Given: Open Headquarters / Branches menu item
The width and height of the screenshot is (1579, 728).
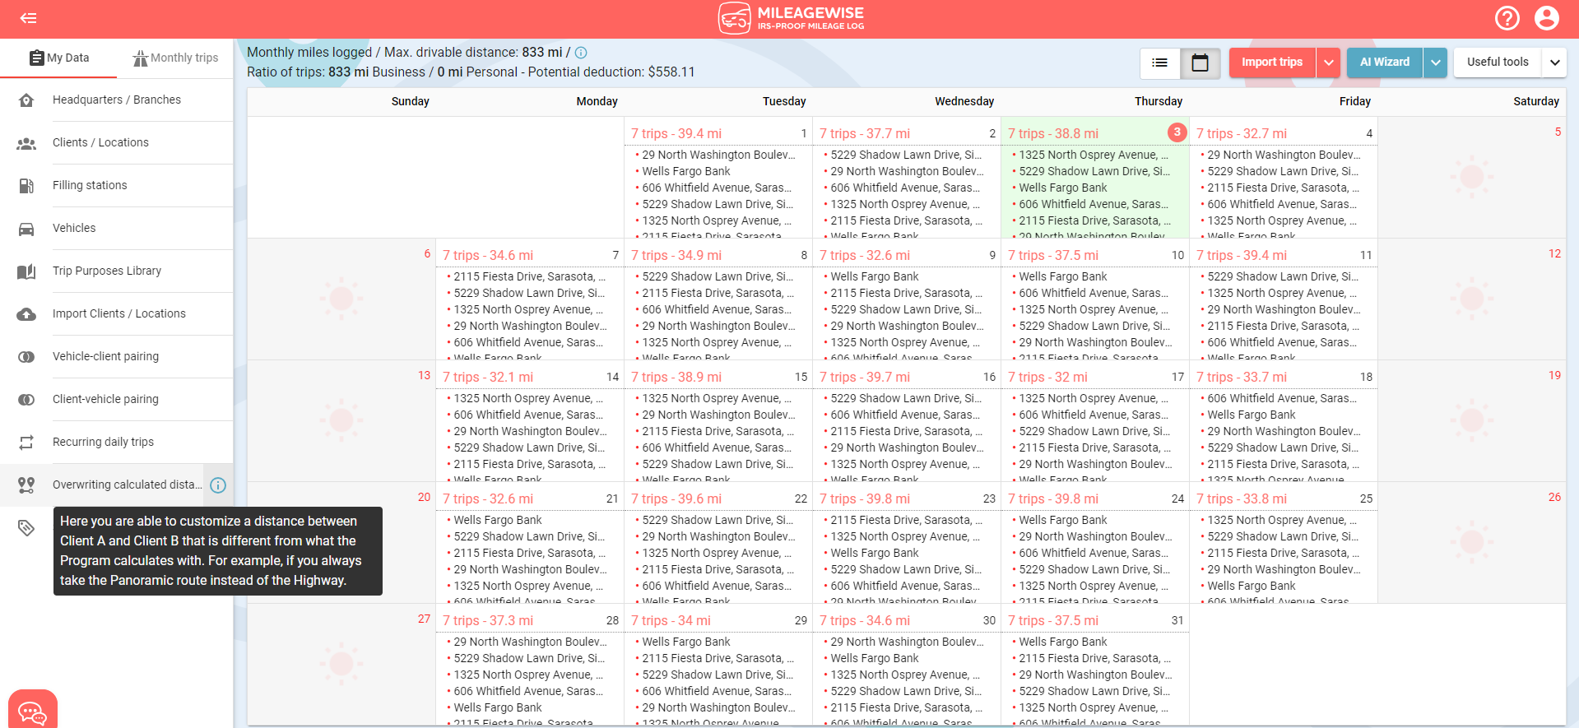Looking at the screenshot, I should tap(117, 100).
